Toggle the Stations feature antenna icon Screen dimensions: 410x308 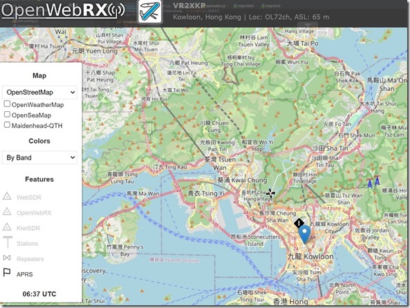(8, 242)
